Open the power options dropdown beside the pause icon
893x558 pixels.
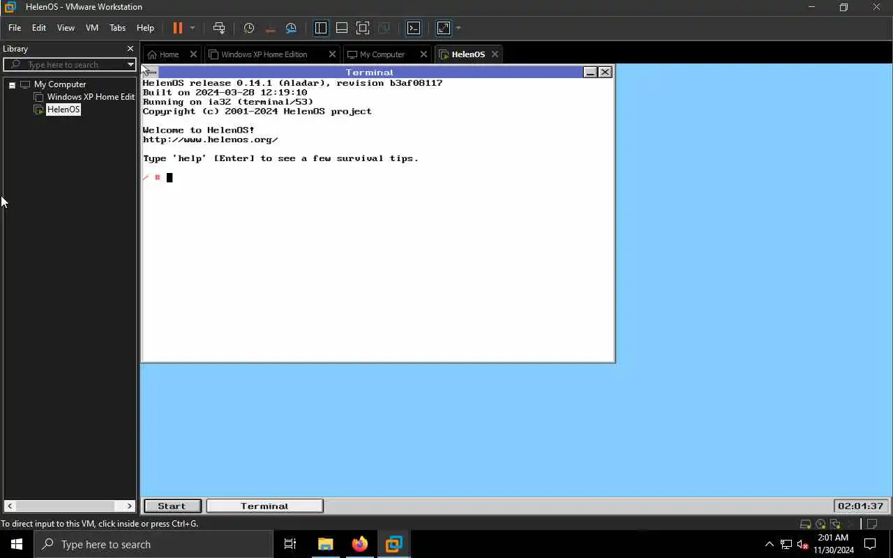point(193,28)
